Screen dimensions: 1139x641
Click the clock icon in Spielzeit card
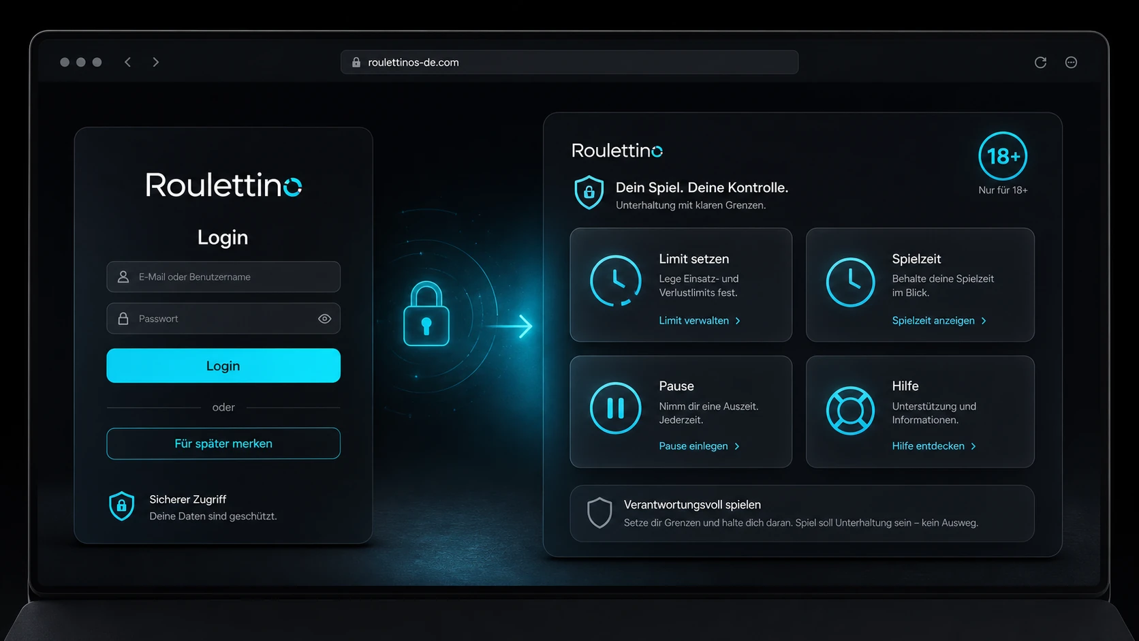(x=850, y=282)
